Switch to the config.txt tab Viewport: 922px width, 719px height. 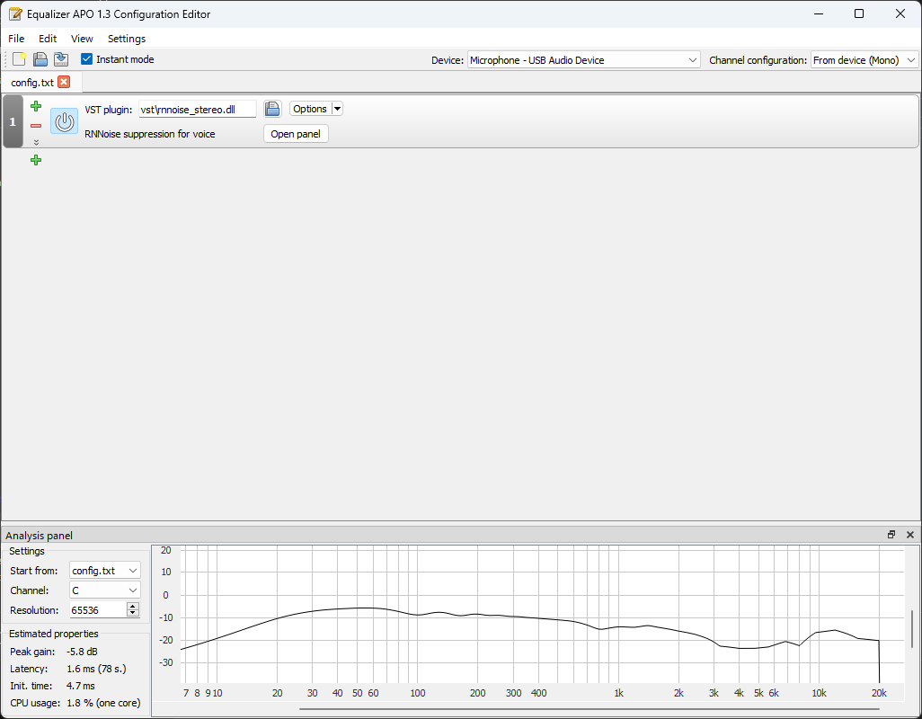[32, 82]
